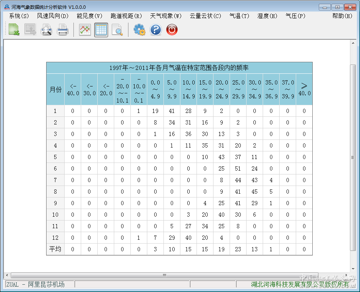
Task: Open the 气温(T) menu
Action: tap(239, 16)
